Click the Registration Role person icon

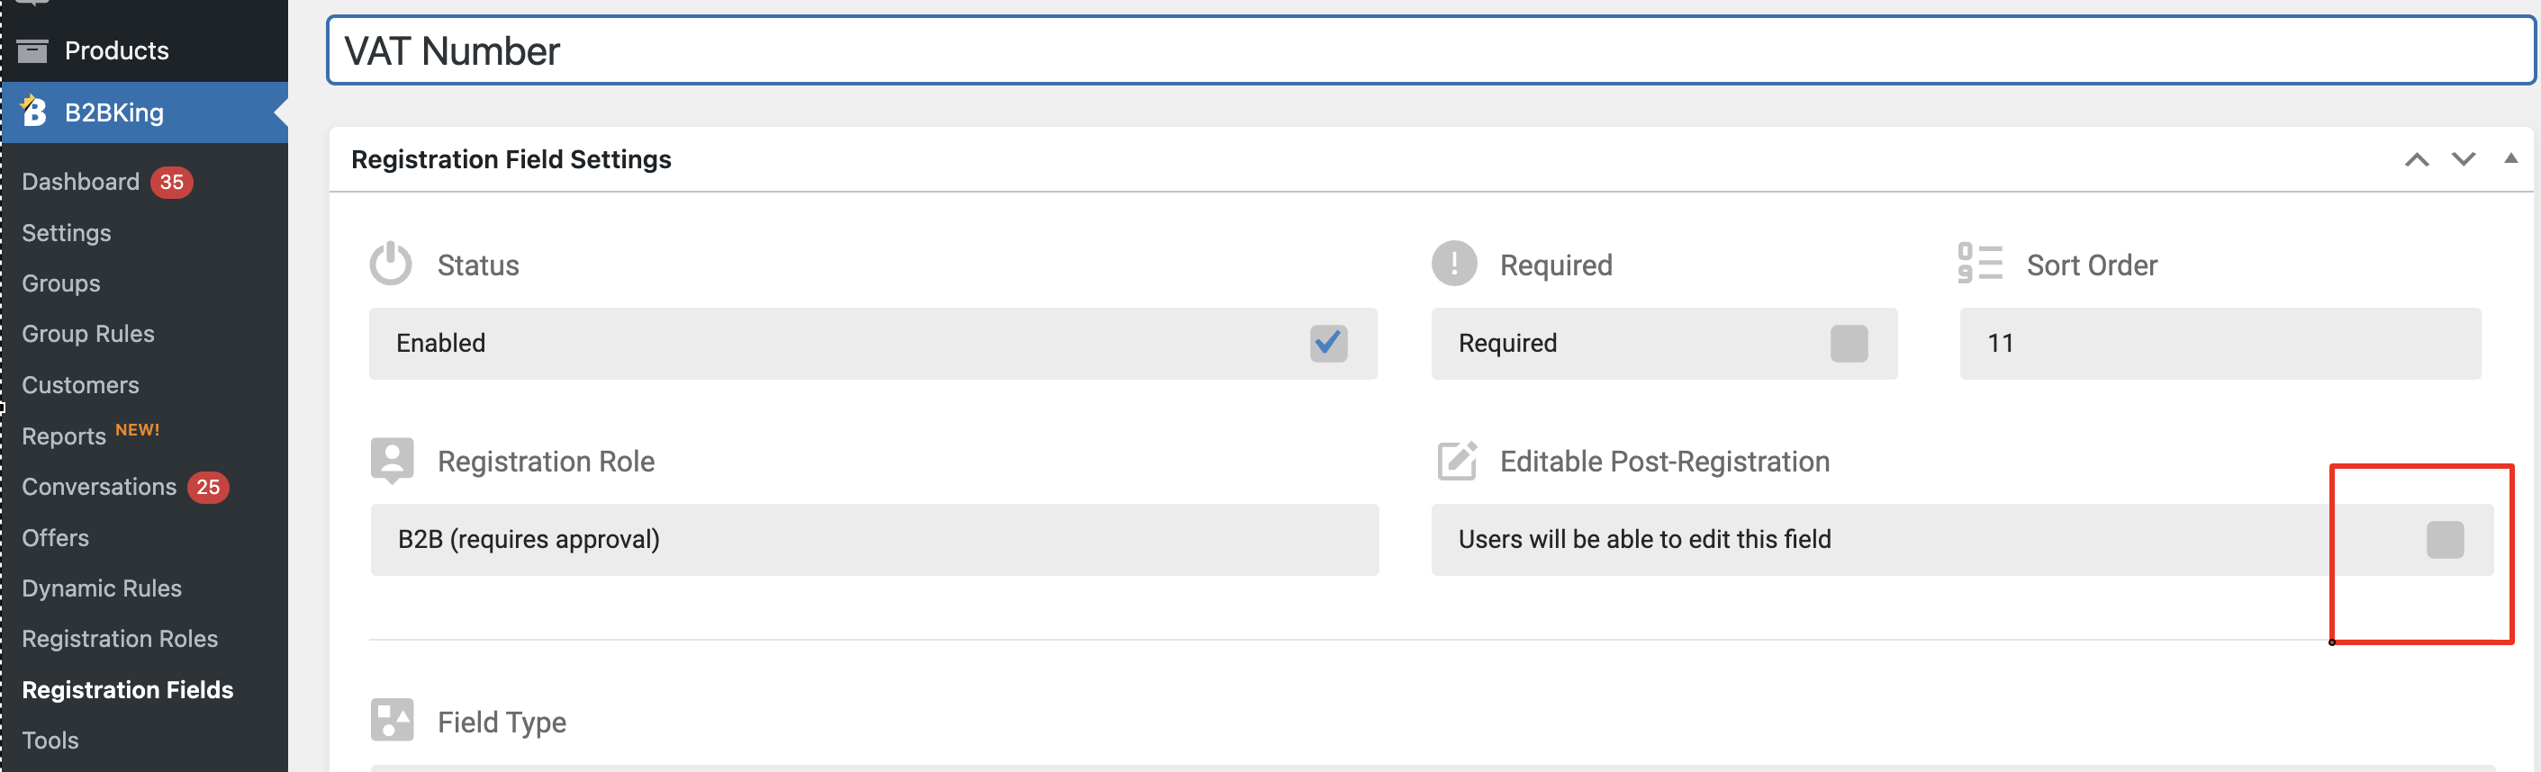coord(392,461)
